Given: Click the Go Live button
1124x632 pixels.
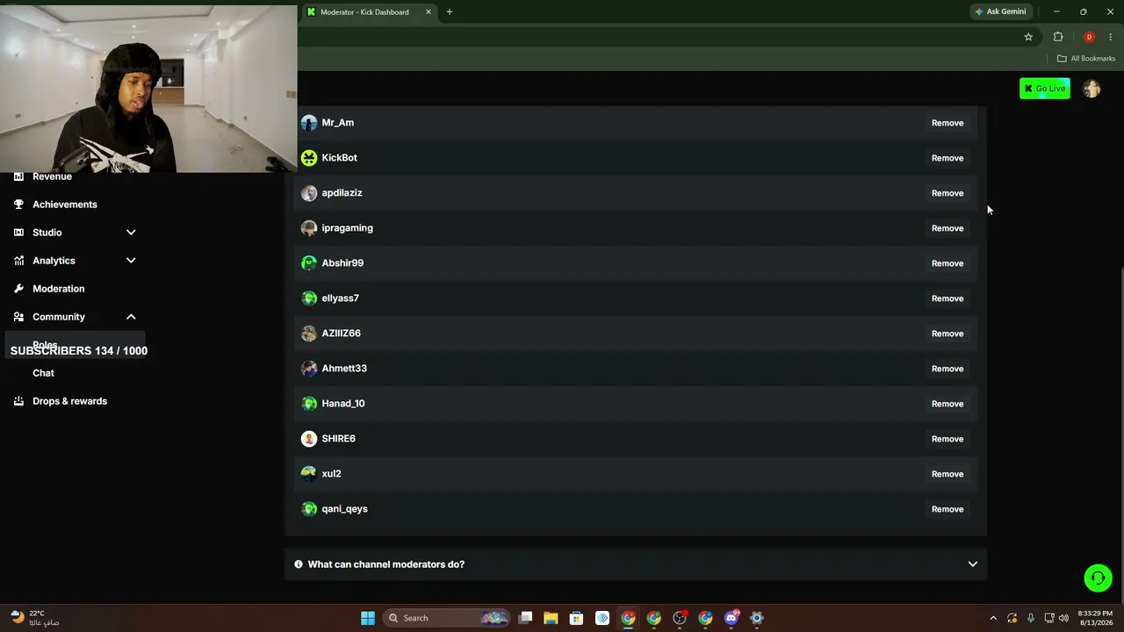Looking at the screenshot, I should click(1045, 89).
